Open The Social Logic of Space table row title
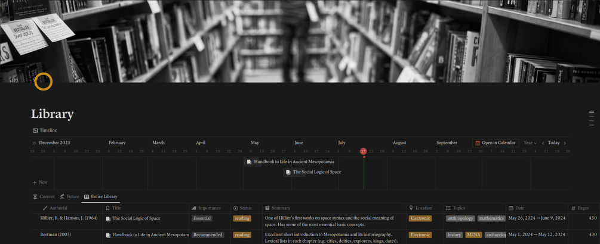 [x=136, y=218]
